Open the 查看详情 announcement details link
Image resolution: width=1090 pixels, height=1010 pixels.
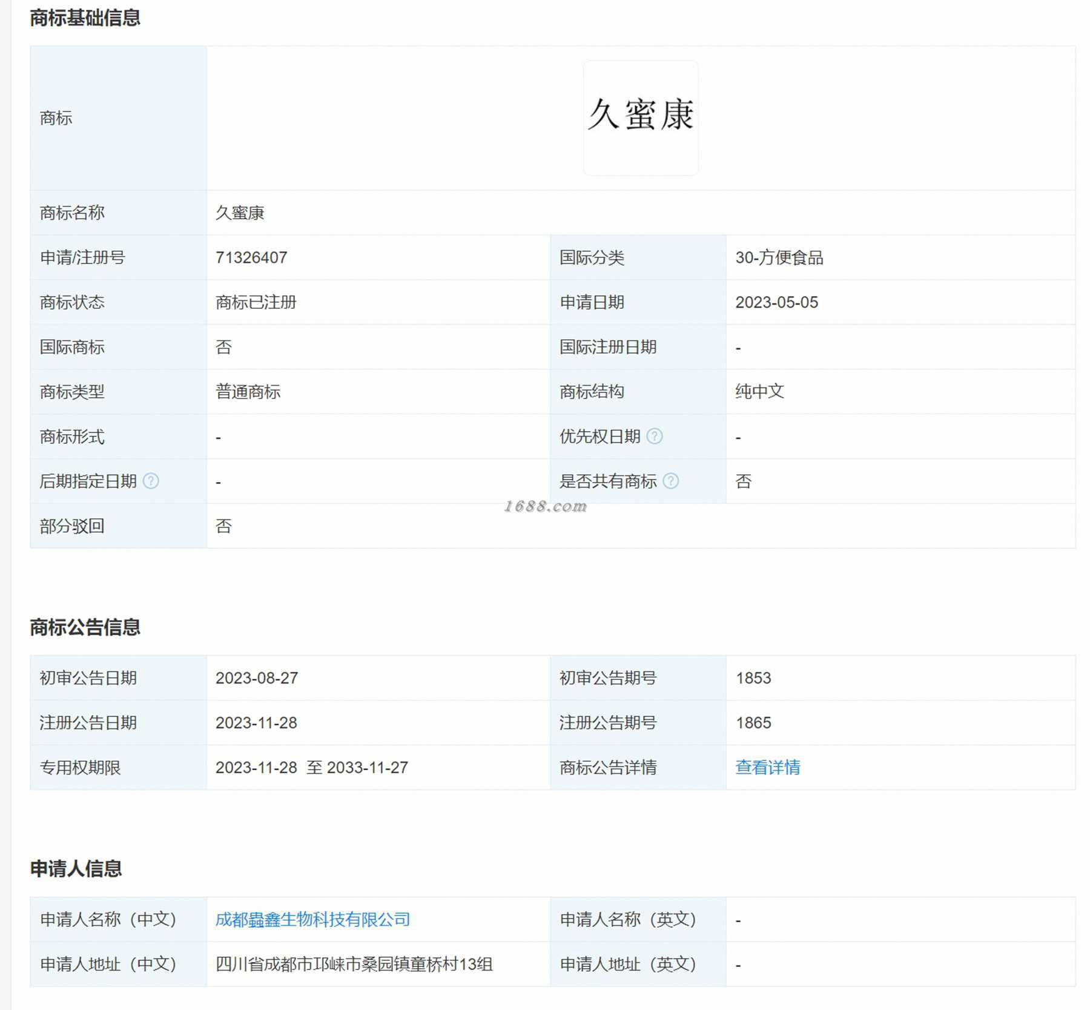coord(768,768)
